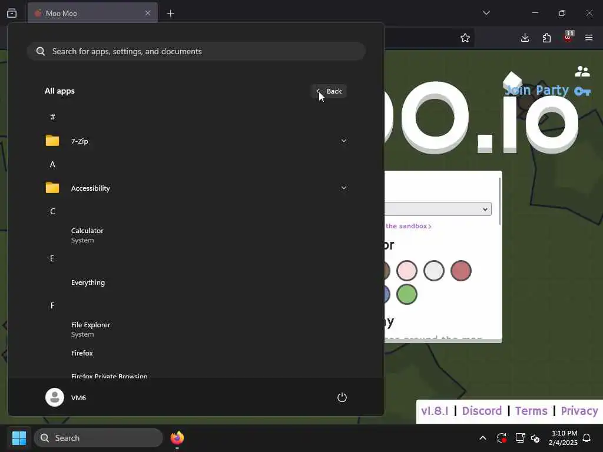The width and height of the screenshot is (603, 452).
Task: Open the 7-Zip folder icon
Action: 52,141
